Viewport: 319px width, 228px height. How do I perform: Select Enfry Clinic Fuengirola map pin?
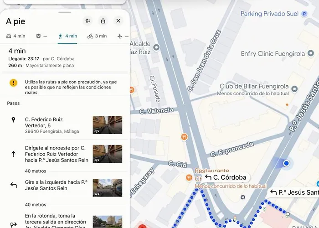[x=311, y=53]
